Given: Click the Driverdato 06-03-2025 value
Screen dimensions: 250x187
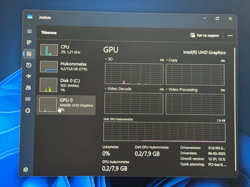Looking at the screenshot, I should [217, 153].
